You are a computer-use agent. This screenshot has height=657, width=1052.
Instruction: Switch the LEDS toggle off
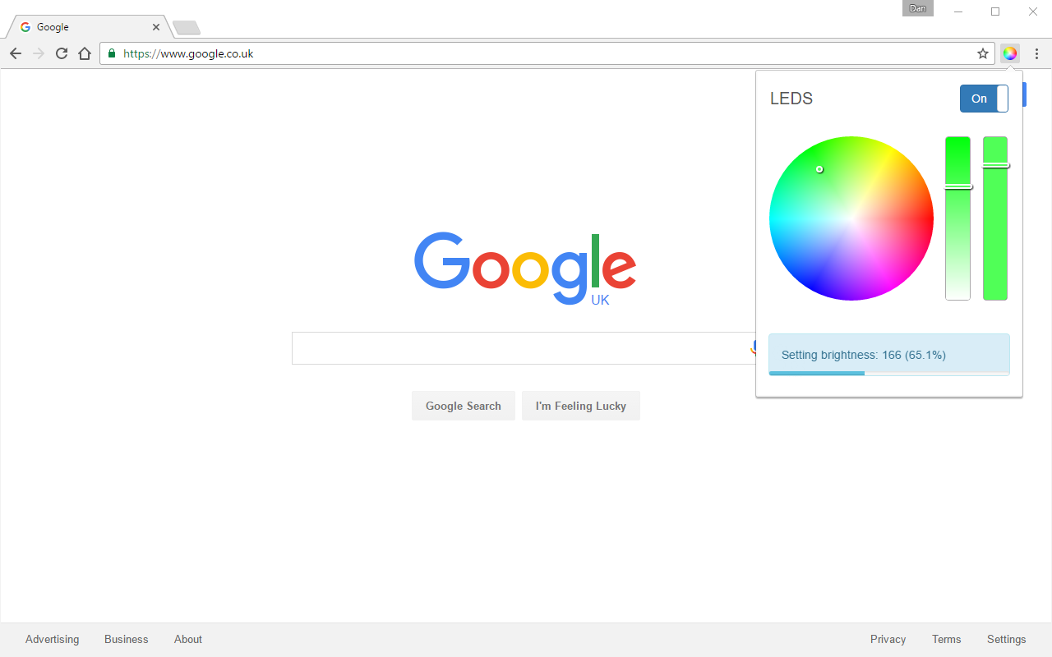click(x=984, y=99)
